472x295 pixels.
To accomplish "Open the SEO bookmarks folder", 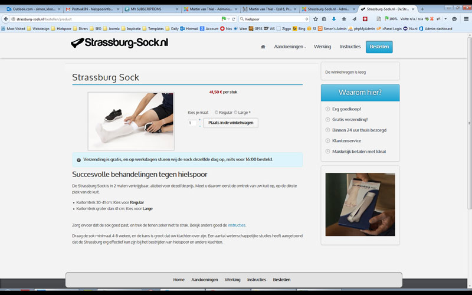I will 96,28.
